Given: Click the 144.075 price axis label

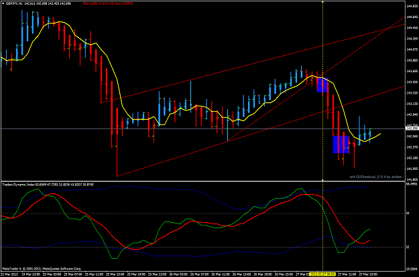Looking at the screenshot, I should coord(412,50).
